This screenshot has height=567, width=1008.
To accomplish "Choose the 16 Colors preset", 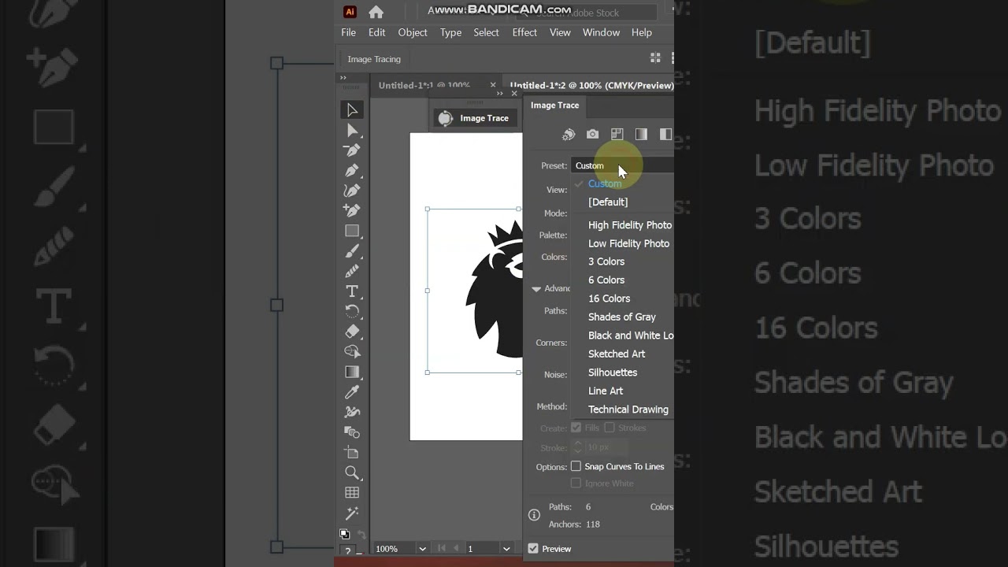I will pos(609,298).
